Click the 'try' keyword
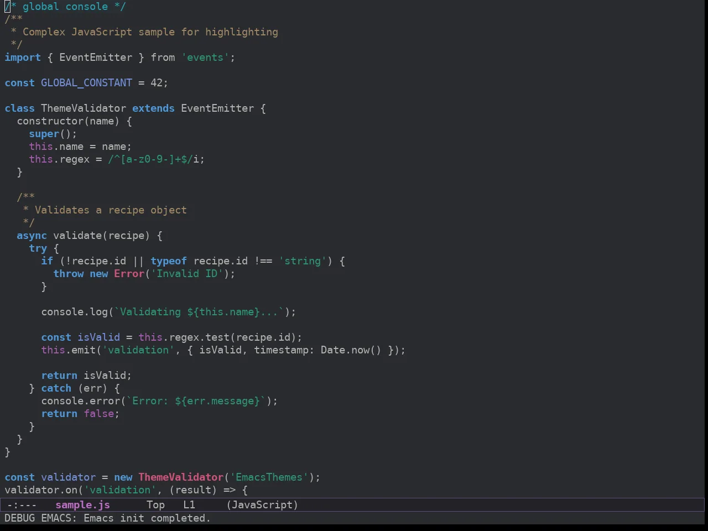This screenshot has width=708, height=531. [38, 248]
